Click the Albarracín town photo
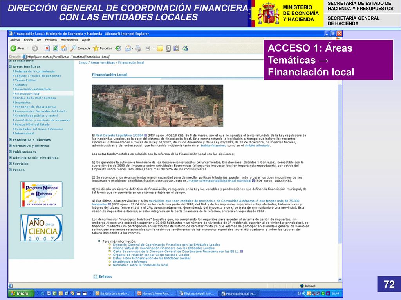The height and width of the screenshot is (300, 401). (x=157, y=105)
